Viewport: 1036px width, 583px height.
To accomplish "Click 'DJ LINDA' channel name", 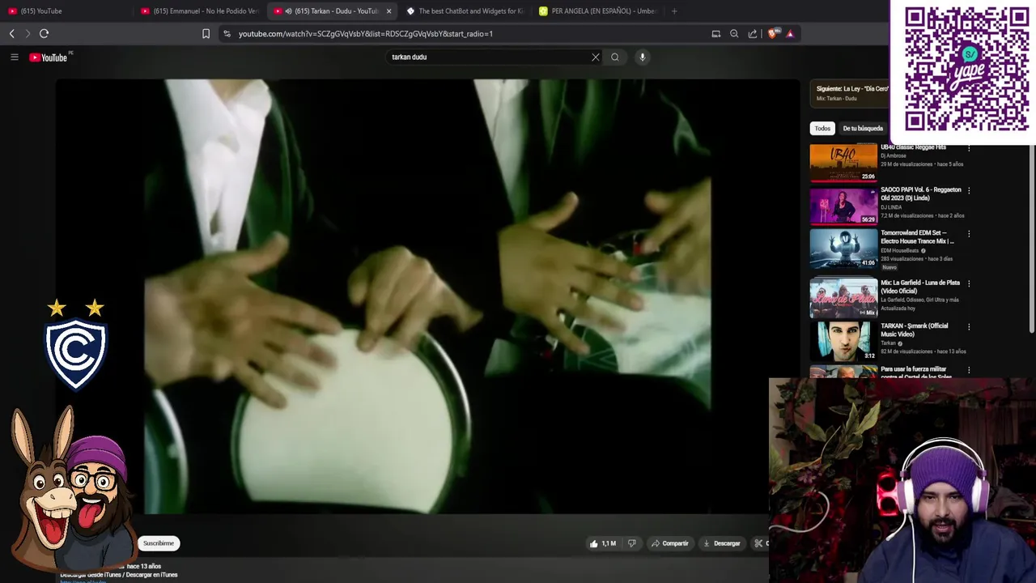I will coord(892,207).
